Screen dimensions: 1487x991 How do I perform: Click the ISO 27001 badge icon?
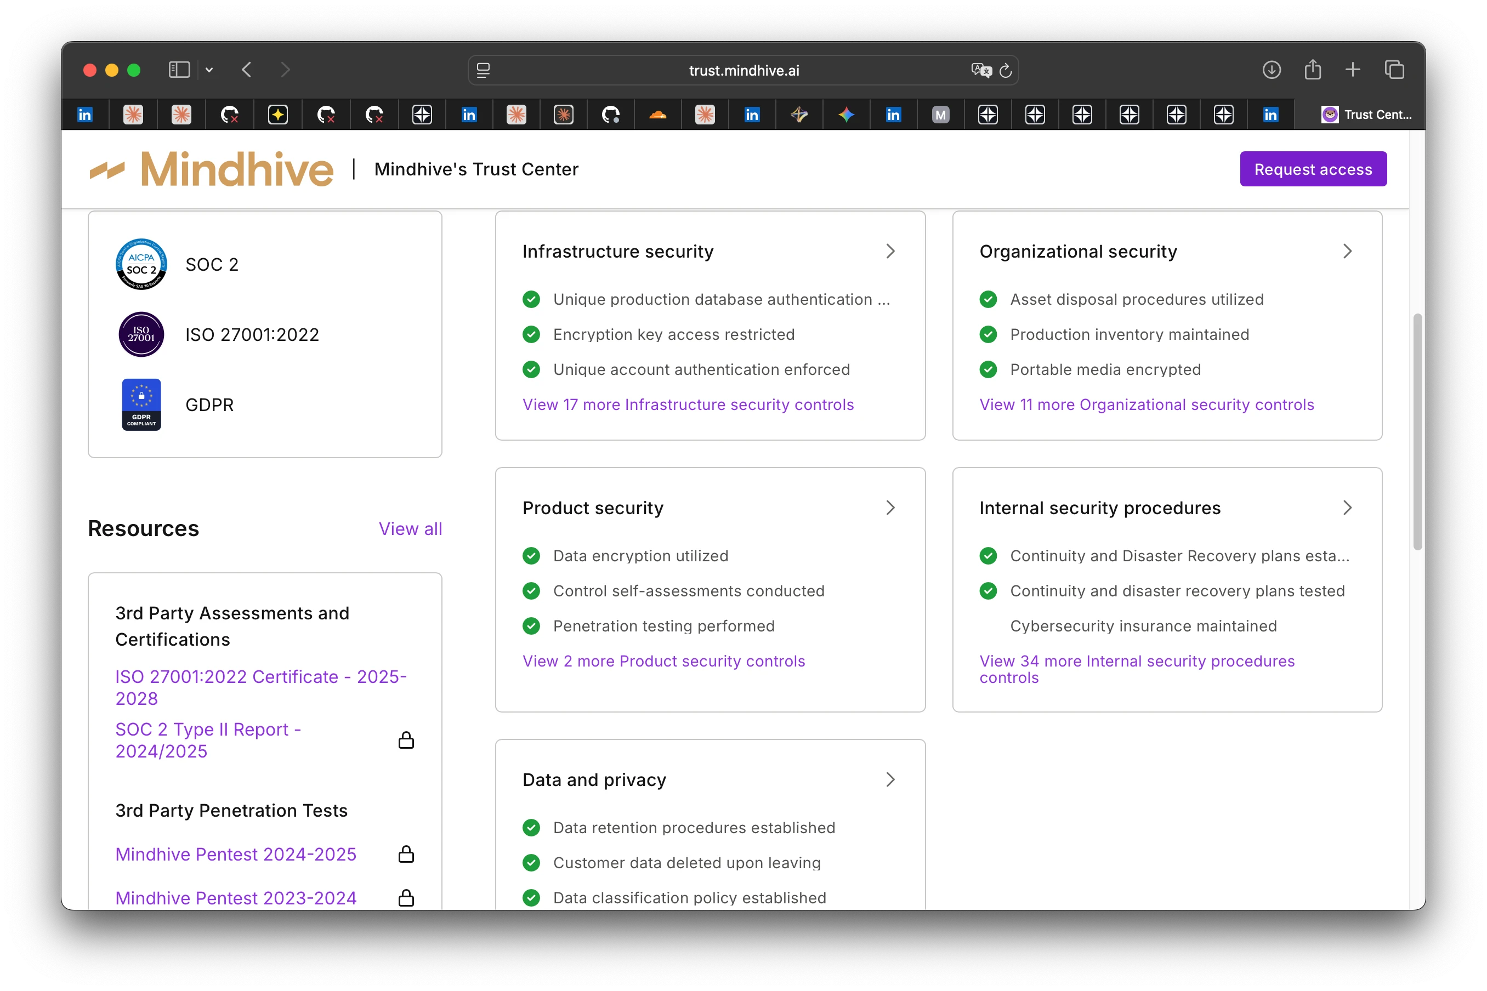(141, 334)
